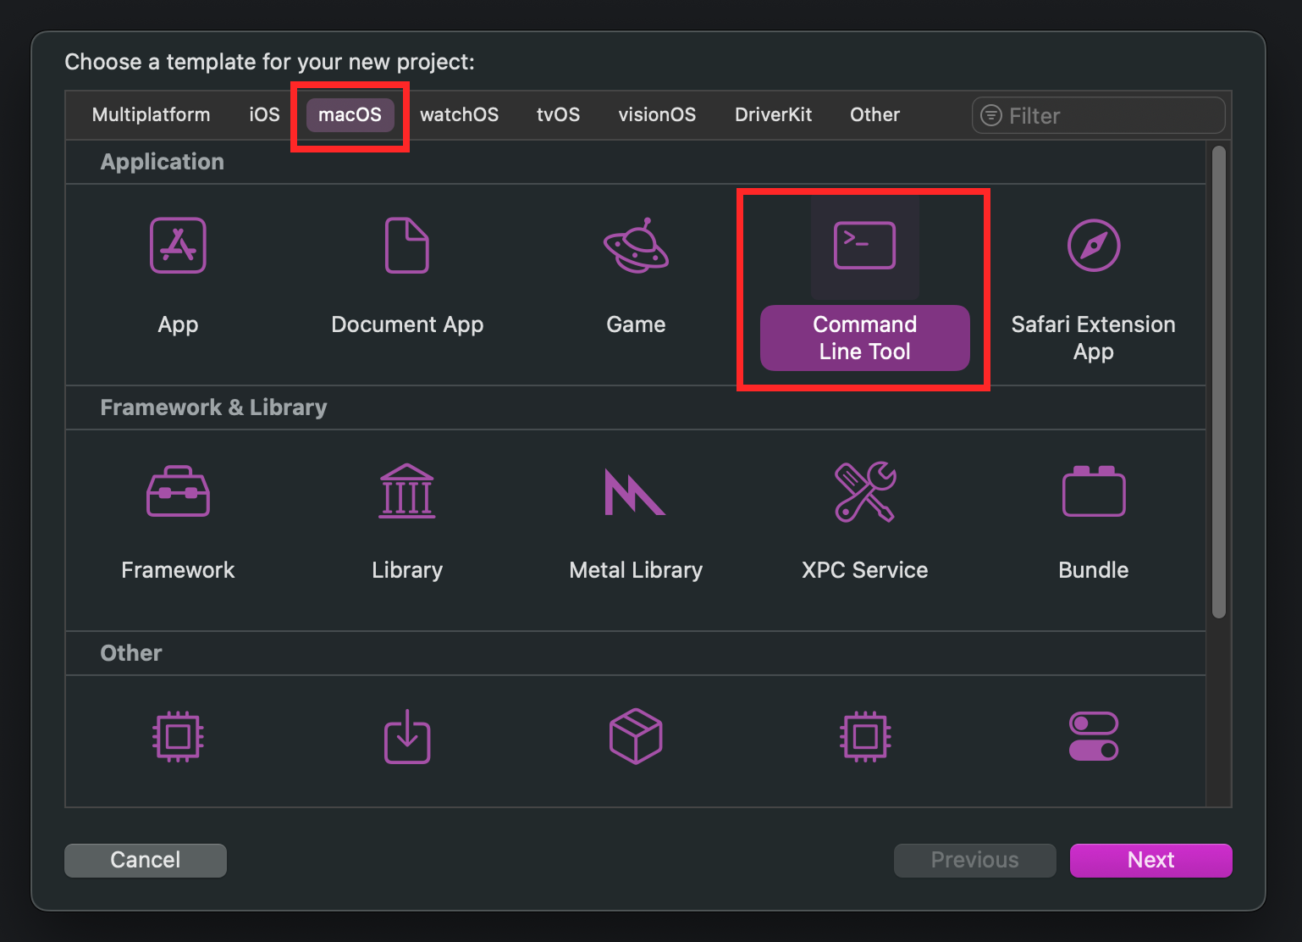Select the toggle switches icon under Other
Screen dimensions: 1302x942
coord(1094,737)
